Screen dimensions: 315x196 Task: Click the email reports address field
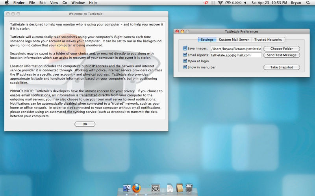click(x=235, y=55)
